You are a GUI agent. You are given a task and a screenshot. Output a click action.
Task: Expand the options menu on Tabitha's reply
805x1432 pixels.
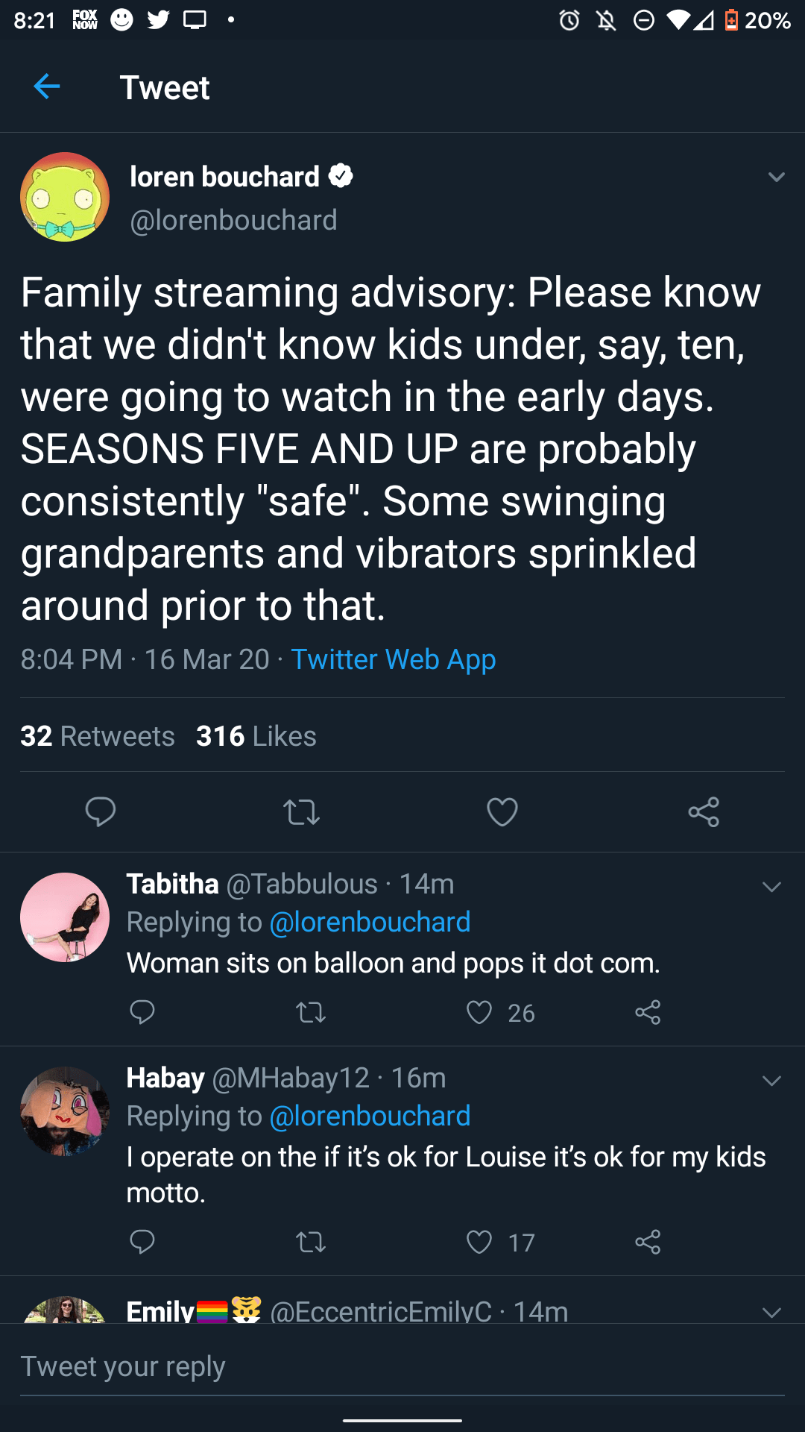pyautogui.click(x=771, y=887)
